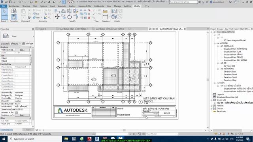Select 3D View: Analytical Model in browser
This screenshot has height=142, width=253.
[x=234, y=40]
